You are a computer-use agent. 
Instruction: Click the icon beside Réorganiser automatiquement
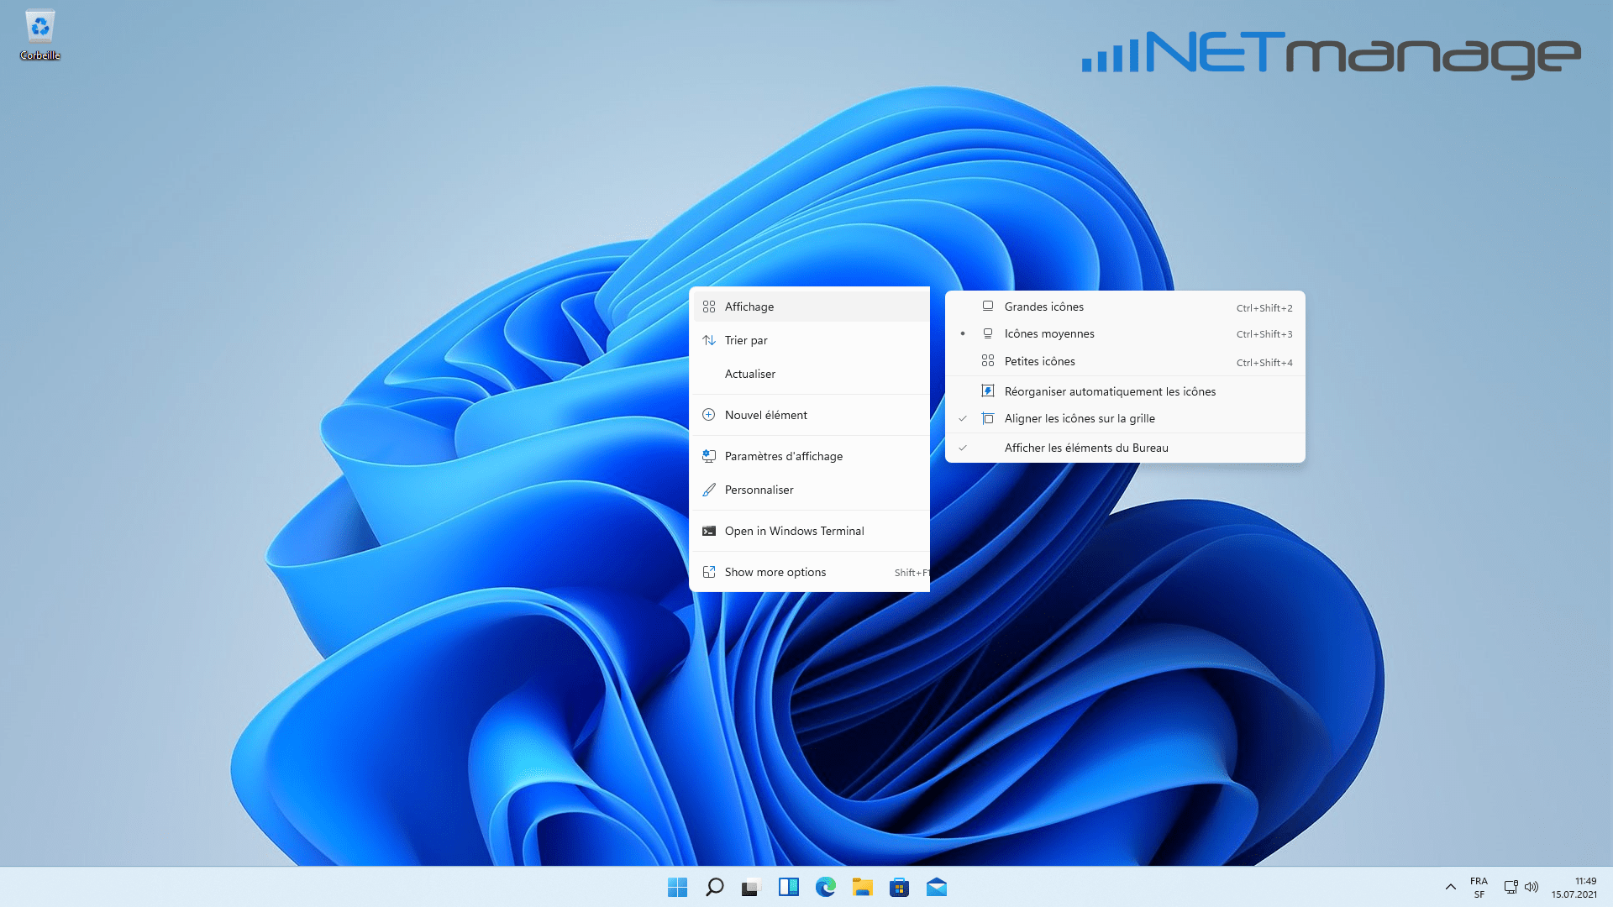(x=988, y=391)
